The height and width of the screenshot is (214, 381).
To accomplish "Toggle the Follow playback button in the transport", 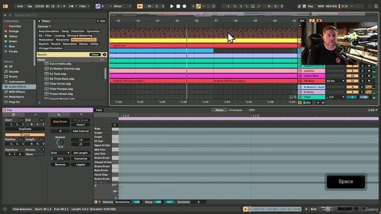I will (x=140, y=6).
